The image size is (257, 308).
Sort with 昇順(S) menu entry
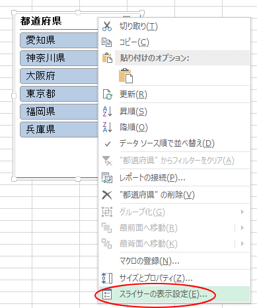coord(174,112)
